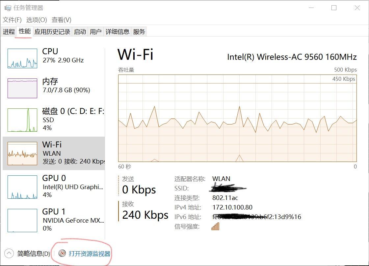Switch to the 应用历史记录 tab
Viewport: 369px width, 266px height.
(x=52, y=32)
